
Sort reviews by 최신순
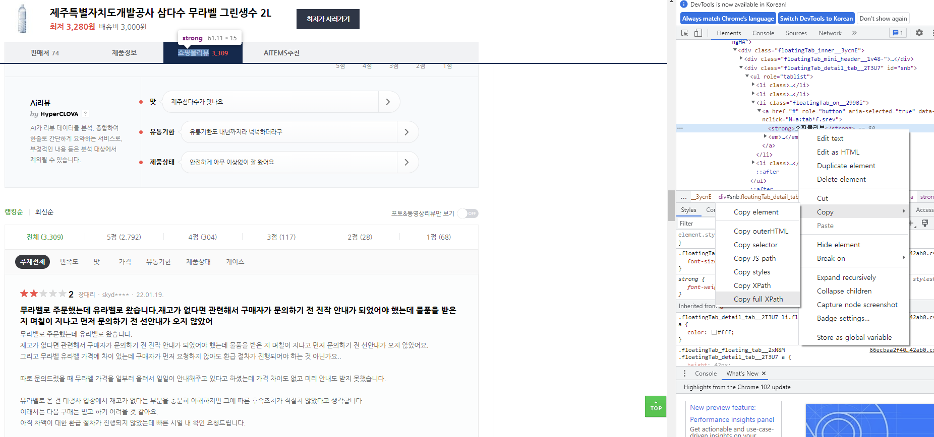(44, 212)
